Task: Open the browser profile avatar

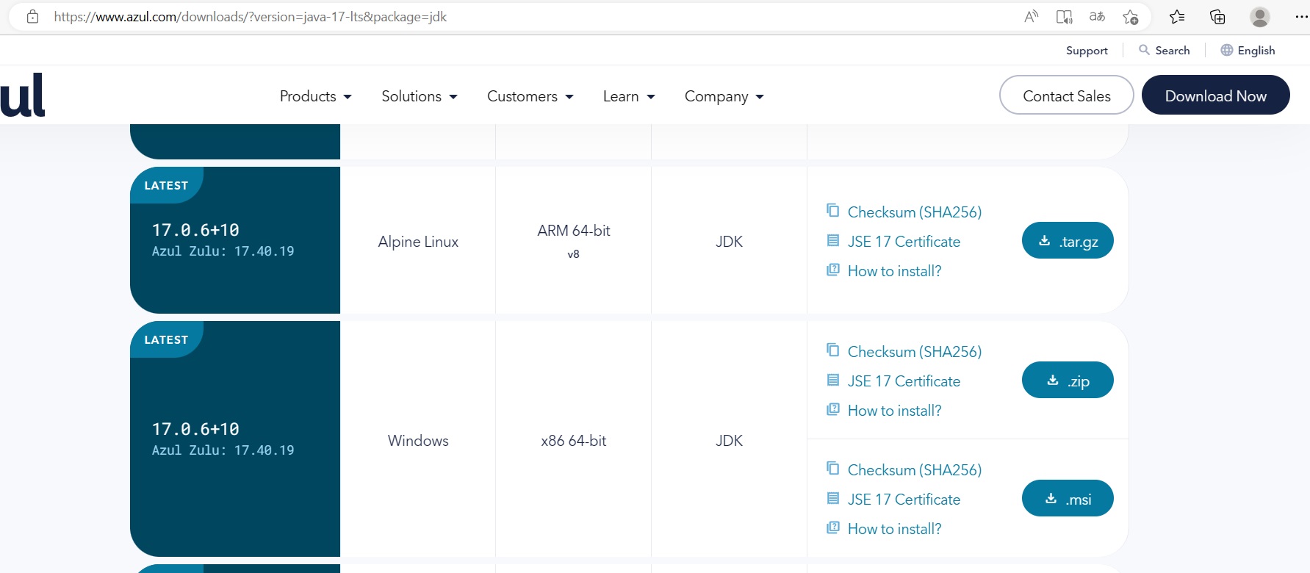Action: [x=1260, y=16]
